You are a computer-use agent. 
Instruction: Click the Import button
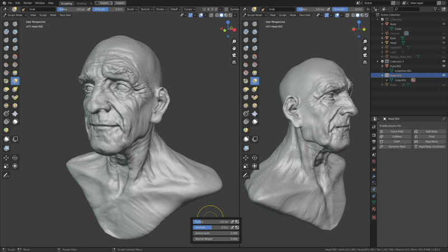119,3
